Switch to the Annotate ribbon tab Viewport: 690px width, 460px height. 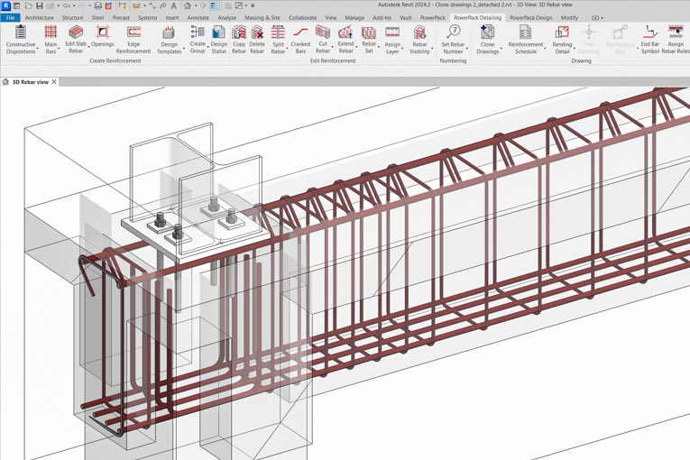198,18
